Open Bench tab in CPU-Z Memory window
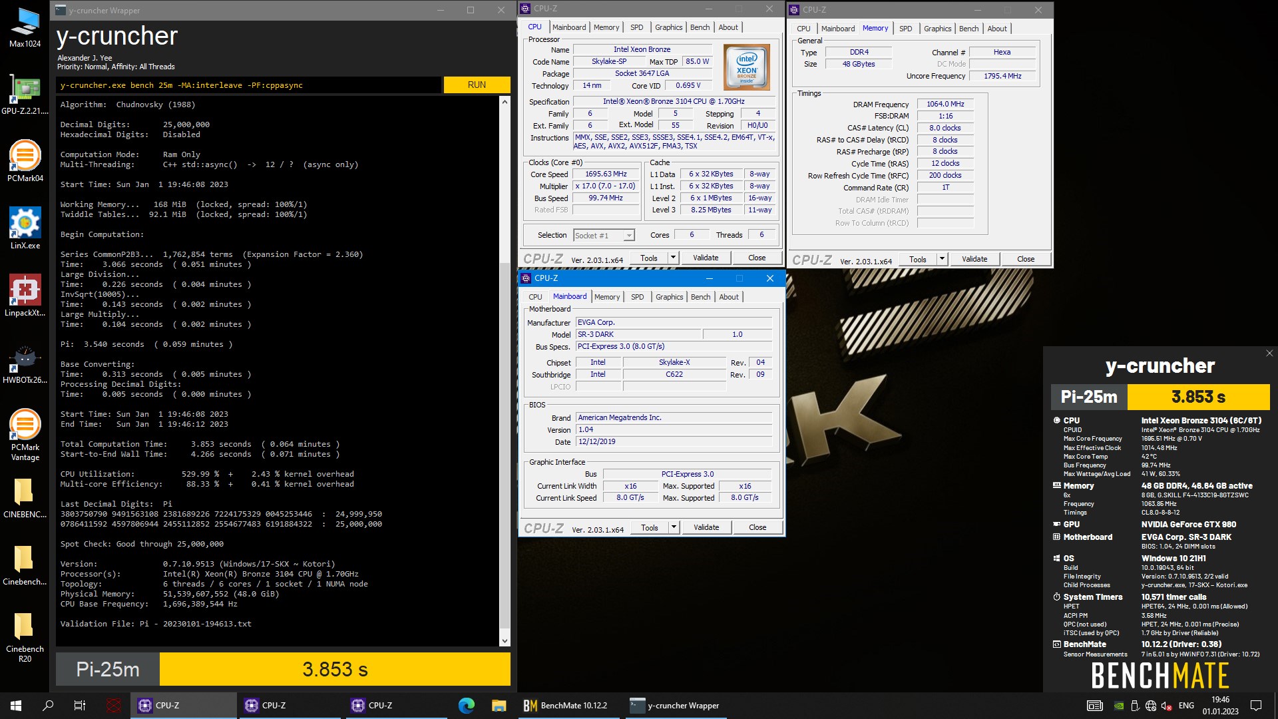This screenshot has width=1278, height=719. 968,29
